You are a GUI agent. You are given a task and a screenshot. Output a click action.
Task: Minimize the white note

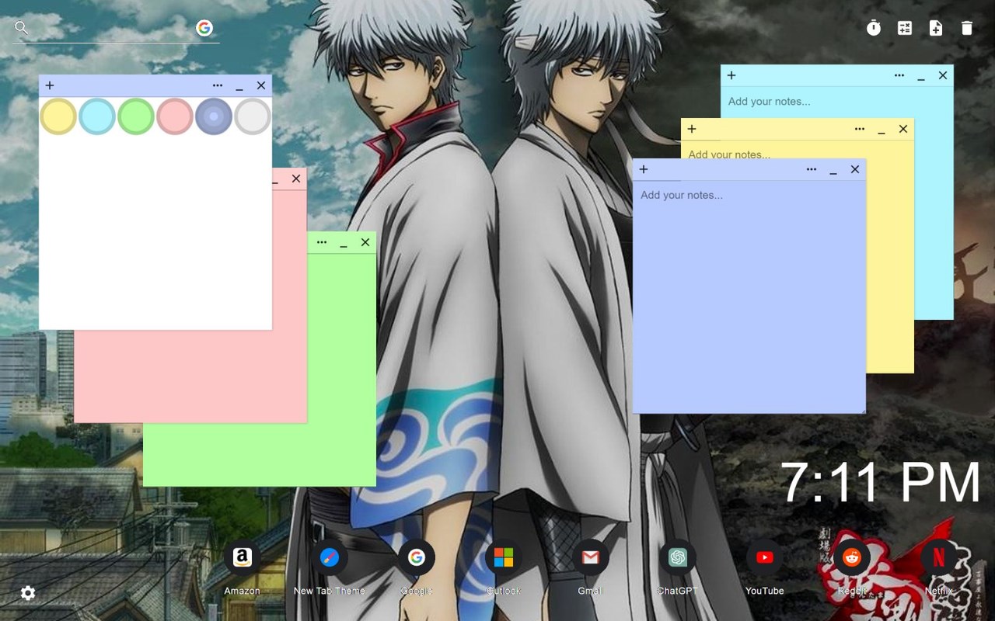tap(239, 87)
